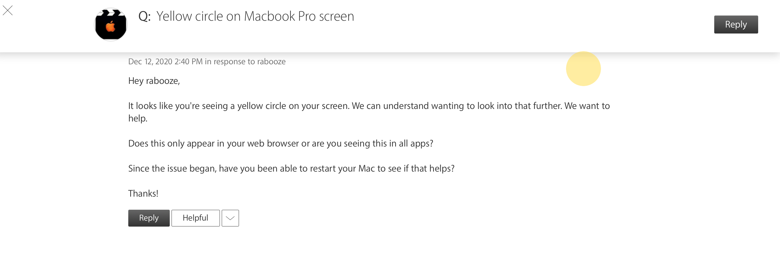Screen dimensions: 780x256
Task: Mark the post as Helpful
Action: [x=195, y=218]
